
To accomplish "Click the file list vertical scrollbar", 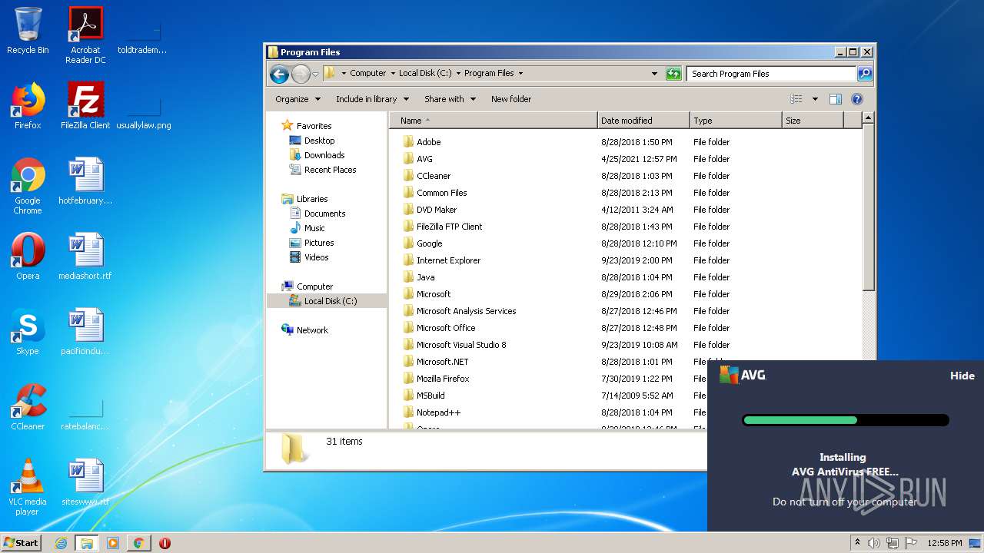I will click(868, 207).
